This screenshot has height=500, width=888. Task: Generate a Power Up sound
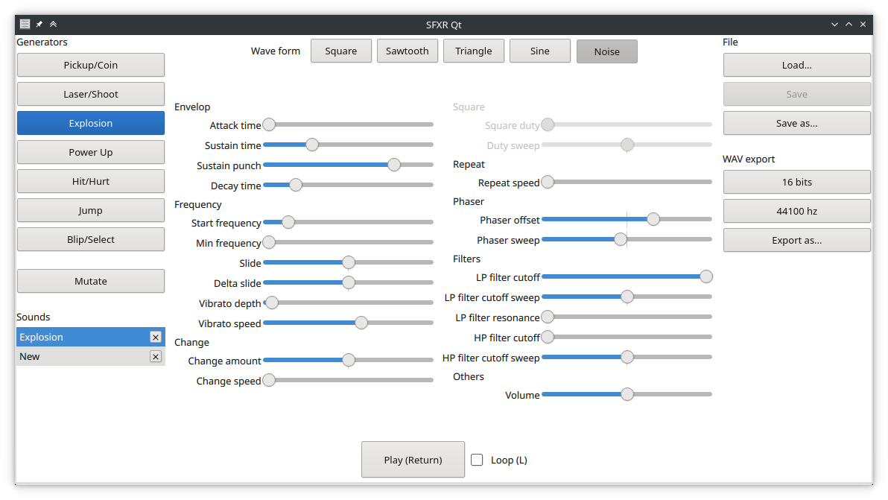click(x=91, y=152)
